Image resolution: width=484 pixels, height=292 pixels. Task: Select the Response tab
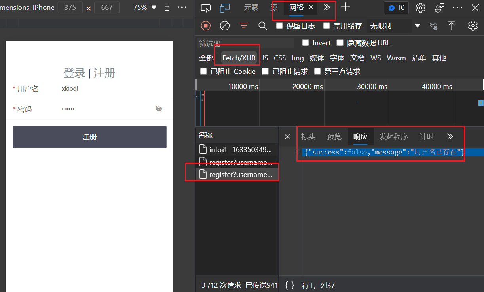tap(361, 137)
